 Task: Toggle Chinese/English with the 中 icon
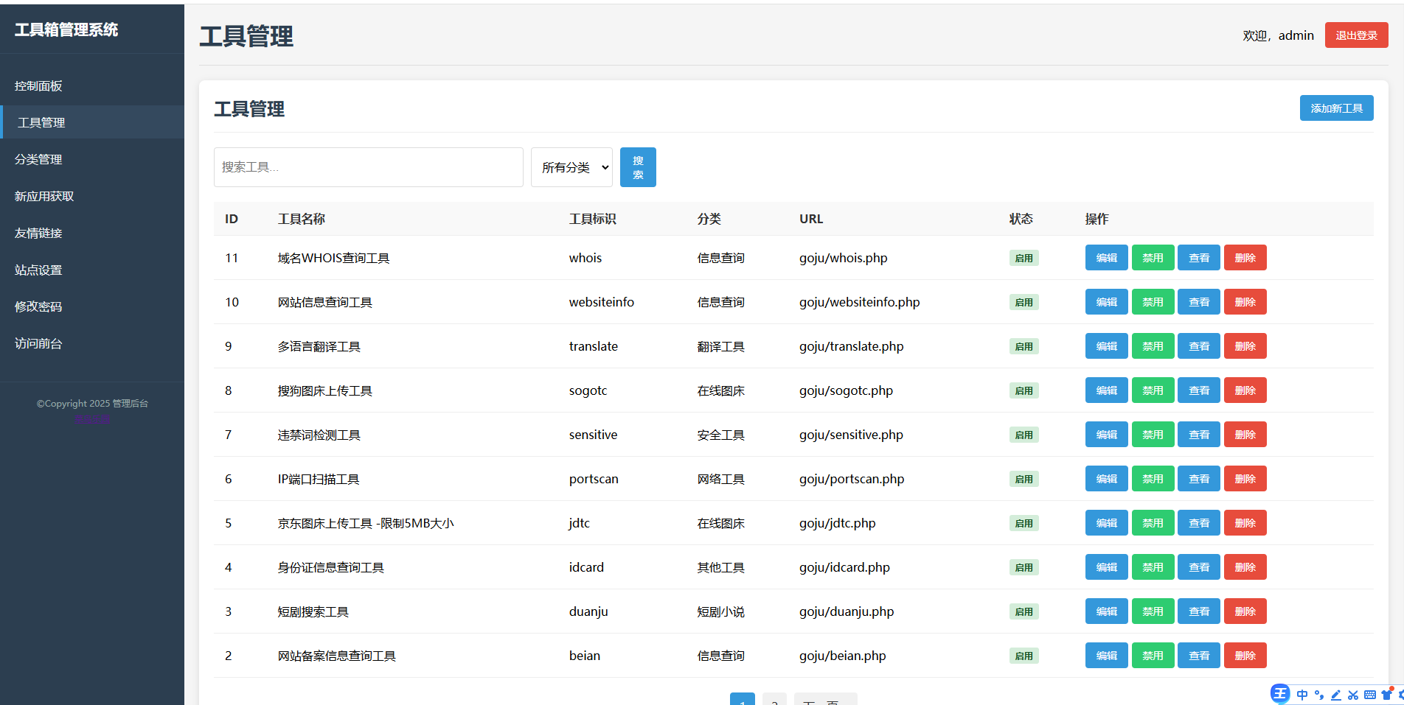pos(1303,696)
